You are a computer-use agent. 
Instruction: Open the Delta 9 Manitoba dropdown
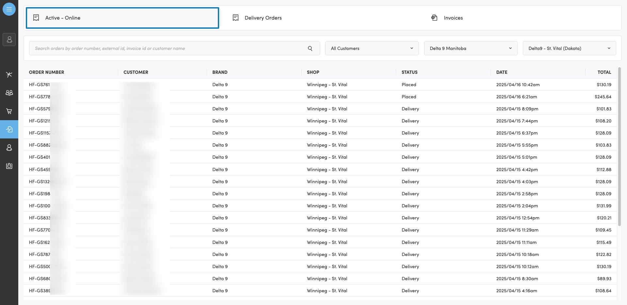pos(471,48)
